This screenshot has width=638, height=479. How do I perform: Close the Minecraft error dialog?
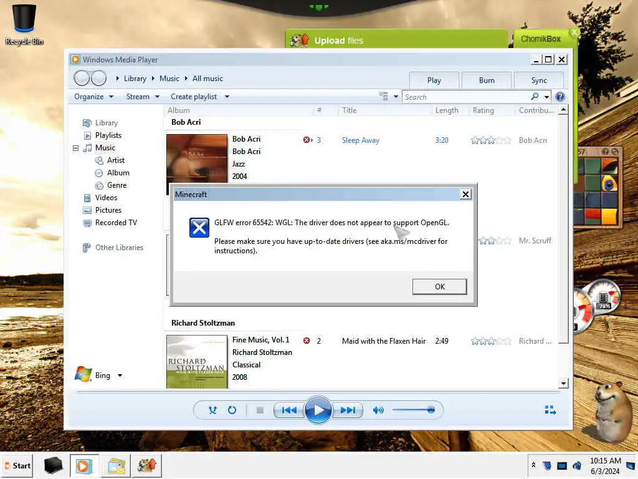(x=465, y=195)
